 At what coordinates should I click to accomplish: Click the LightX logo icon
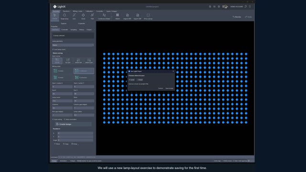tap(55, 7)
